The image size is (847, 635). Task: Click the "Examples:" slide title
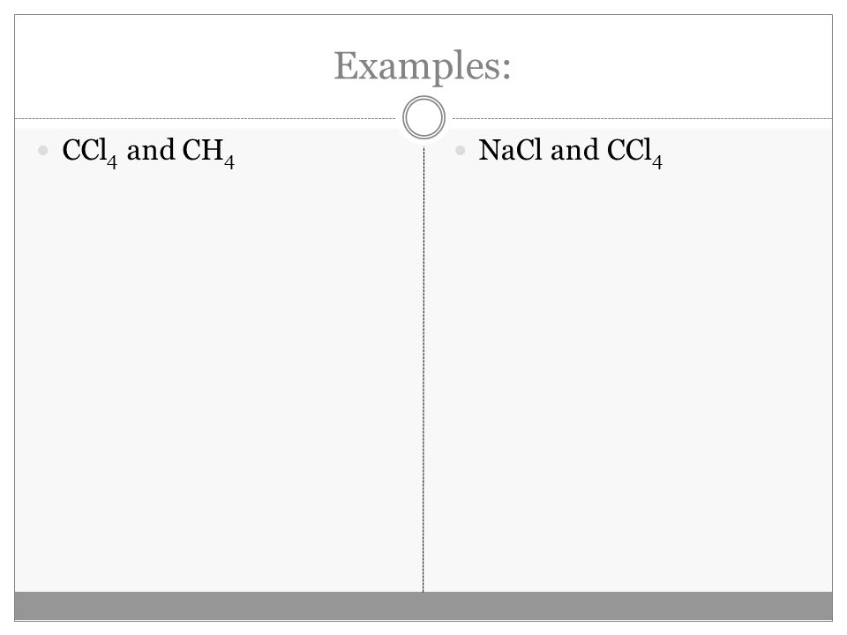pyautogui.click(x=423, y=66)
